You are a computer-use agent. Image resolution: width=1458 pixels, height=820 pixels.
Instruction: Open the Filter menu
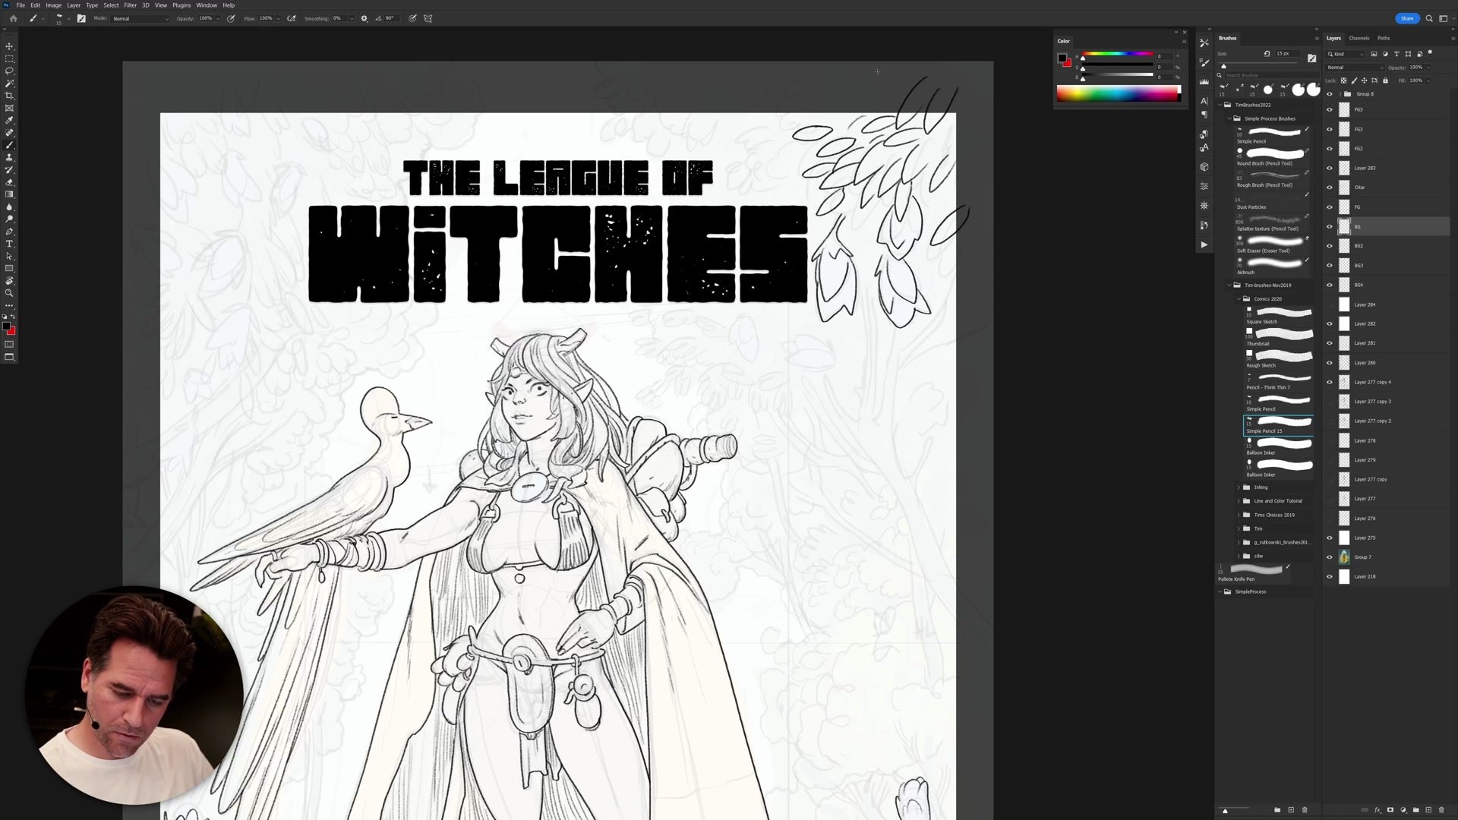(x=130, y=5)
